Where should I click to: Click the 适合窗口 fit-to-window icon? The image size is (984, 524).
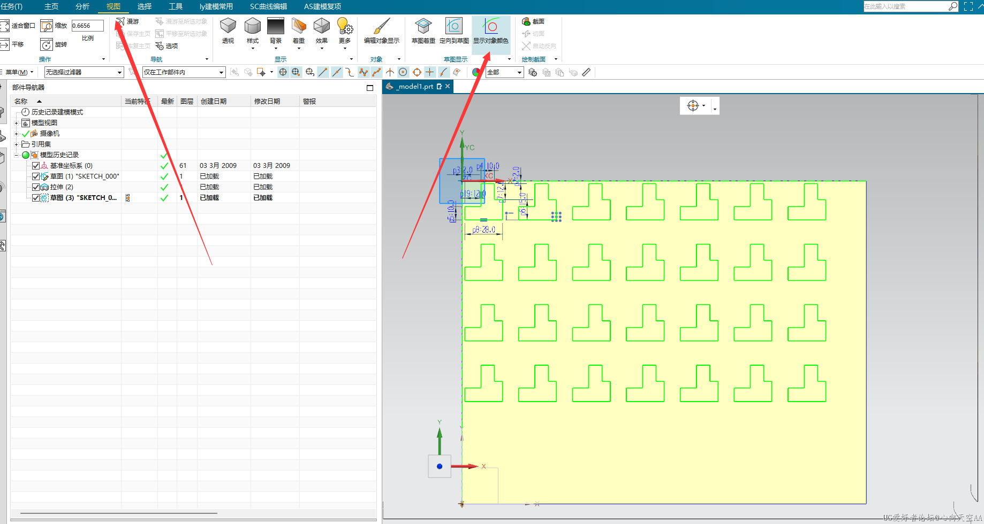tap(4, 26)
